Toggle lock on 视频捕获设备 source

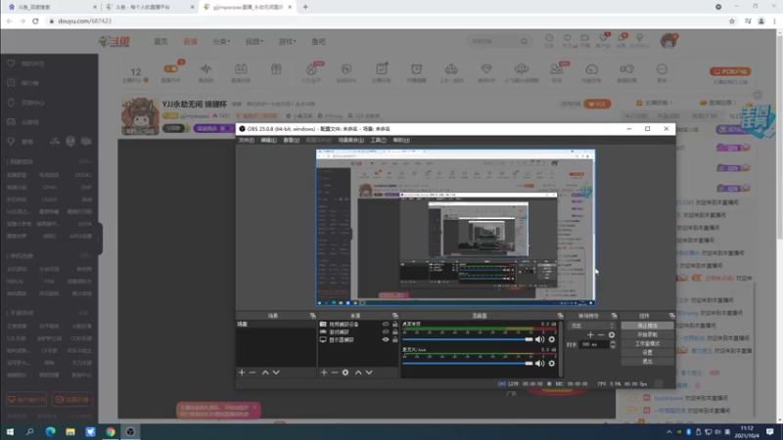pyautogui.click(x=395, y=325)
